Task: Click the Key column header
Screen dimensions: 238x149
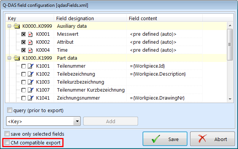Action: [x=30, y=18]
